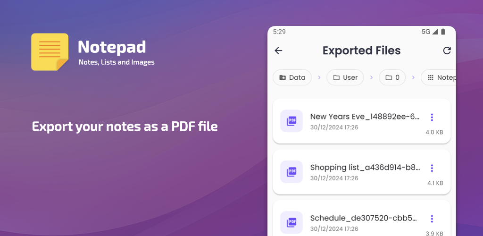Click the battery status icon
Image resolution: width=483 pixels, height=236 pixels.
click(x=443, y=32)
